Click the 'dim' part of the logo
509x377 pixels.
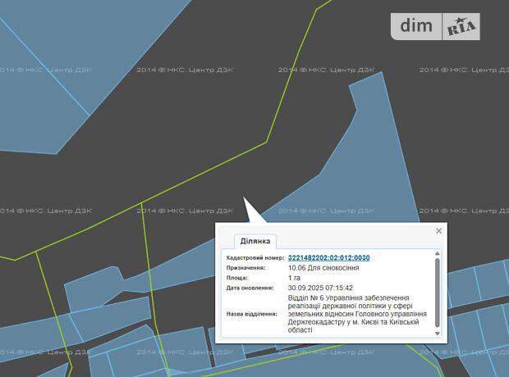[x=416, y=26]
